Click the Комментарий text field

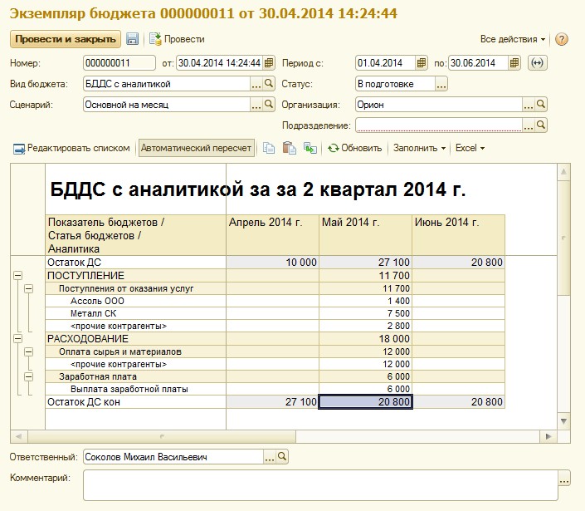coord(320,485)
